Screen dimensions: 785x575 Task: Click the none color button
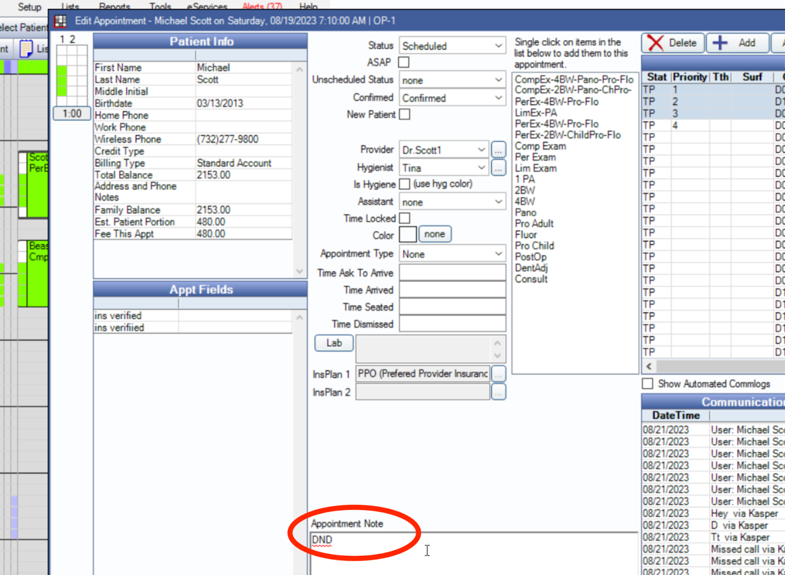point(434,235)
